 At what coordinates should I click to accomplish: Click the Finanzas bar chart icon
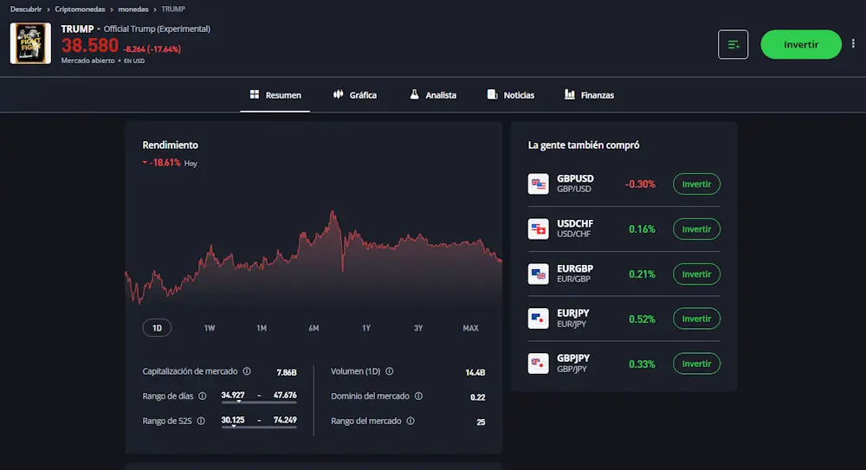(570, 94)
